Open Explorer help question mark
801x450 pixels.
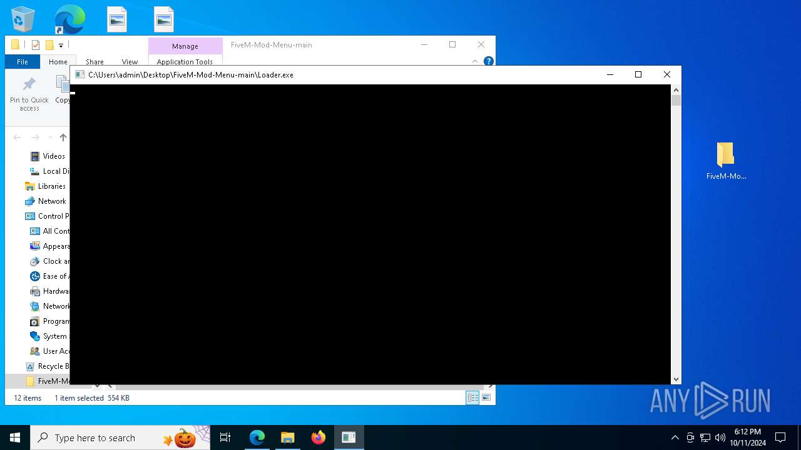click(489, 61)
